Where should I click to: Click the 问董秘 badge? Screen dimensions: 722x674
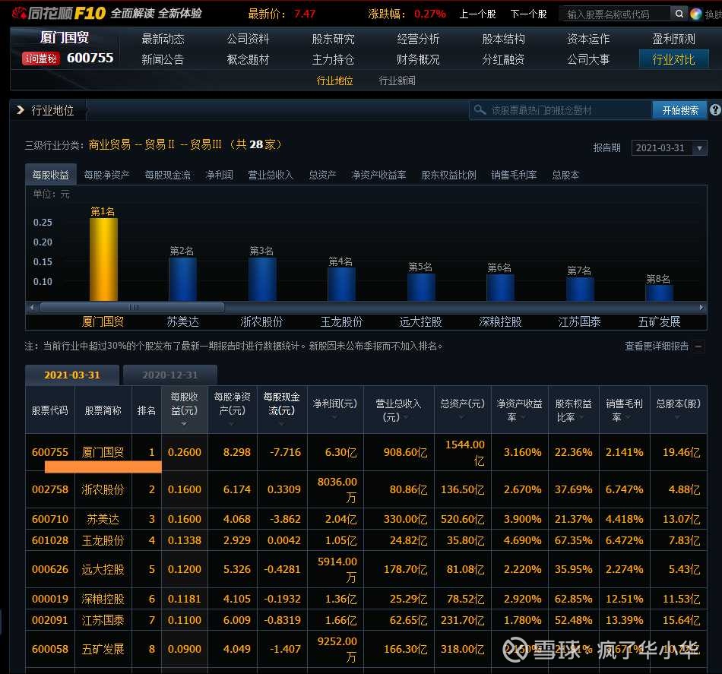[x=41, y=59]
